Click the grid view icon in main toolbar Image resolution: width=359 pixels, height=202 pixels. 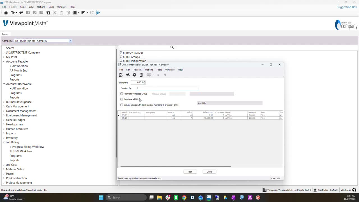pyautogui.click(x=75, y=13)
